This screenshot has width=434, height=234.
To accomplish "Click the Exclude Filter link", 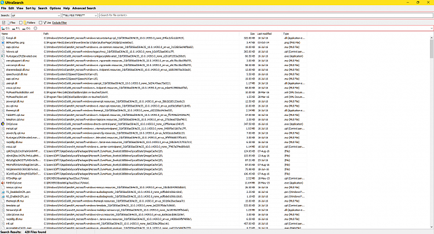I will point(59,23).
